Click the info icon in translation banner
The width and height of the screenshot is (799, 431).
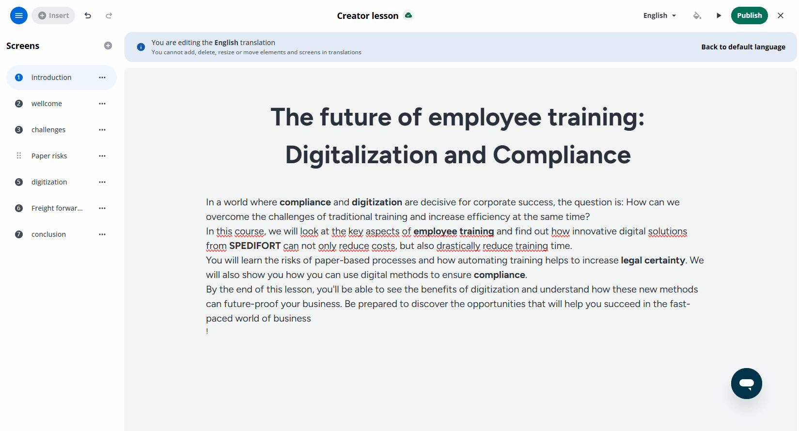[x=141, y=47]
